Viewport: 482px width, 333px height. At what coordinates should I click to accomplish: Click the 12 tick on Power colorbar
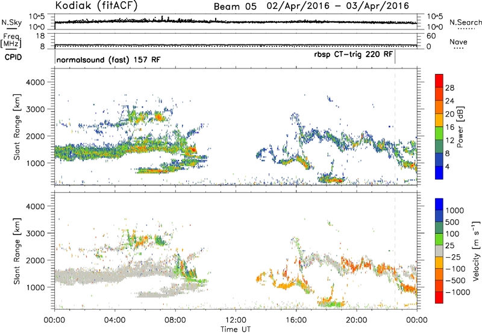click(x=449, y=141)
